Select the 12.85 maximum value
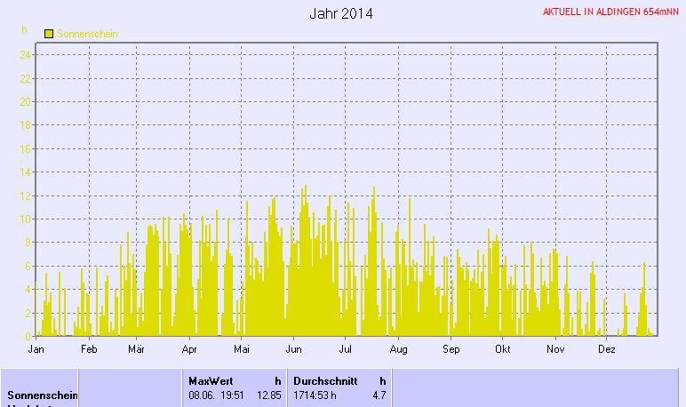Image resolution: width=686 pixels, height=407 pixels. coord(268,395)
